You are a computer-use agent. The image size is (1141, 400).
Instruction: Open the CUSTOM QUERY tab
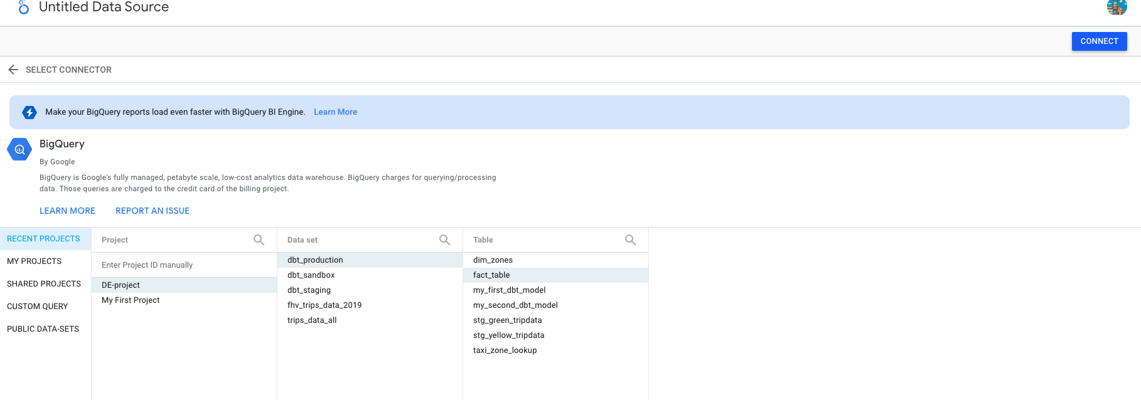click(45, 307)
